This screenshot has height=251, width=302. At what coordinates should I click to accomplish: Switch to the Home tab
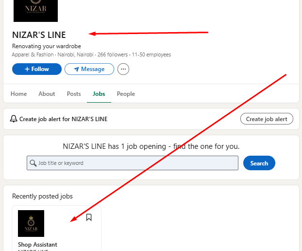[18, 94]
